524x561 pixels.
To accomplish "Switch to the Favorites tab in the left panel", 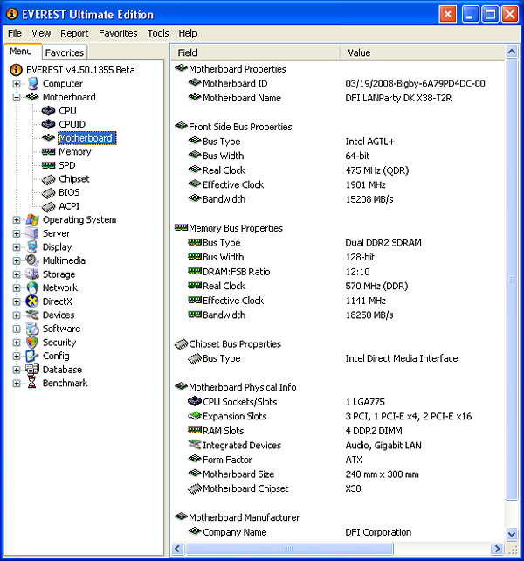I will (x=65, y=52).
